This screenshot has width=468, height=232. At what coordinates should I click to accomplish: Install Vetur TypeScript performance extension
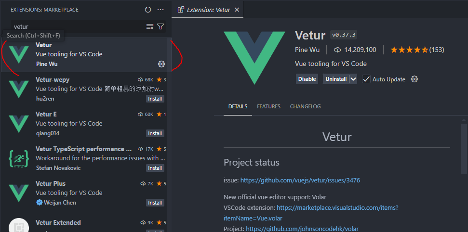tap(155, 168)
